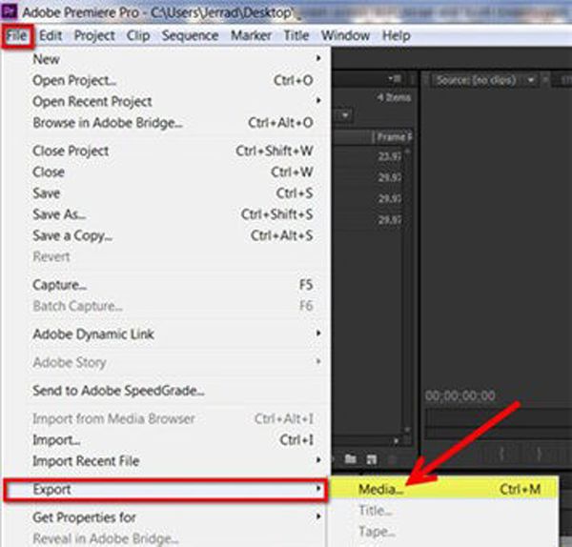
Task: Open the Project panel flyout menu icon
Action: click(395, 78)
